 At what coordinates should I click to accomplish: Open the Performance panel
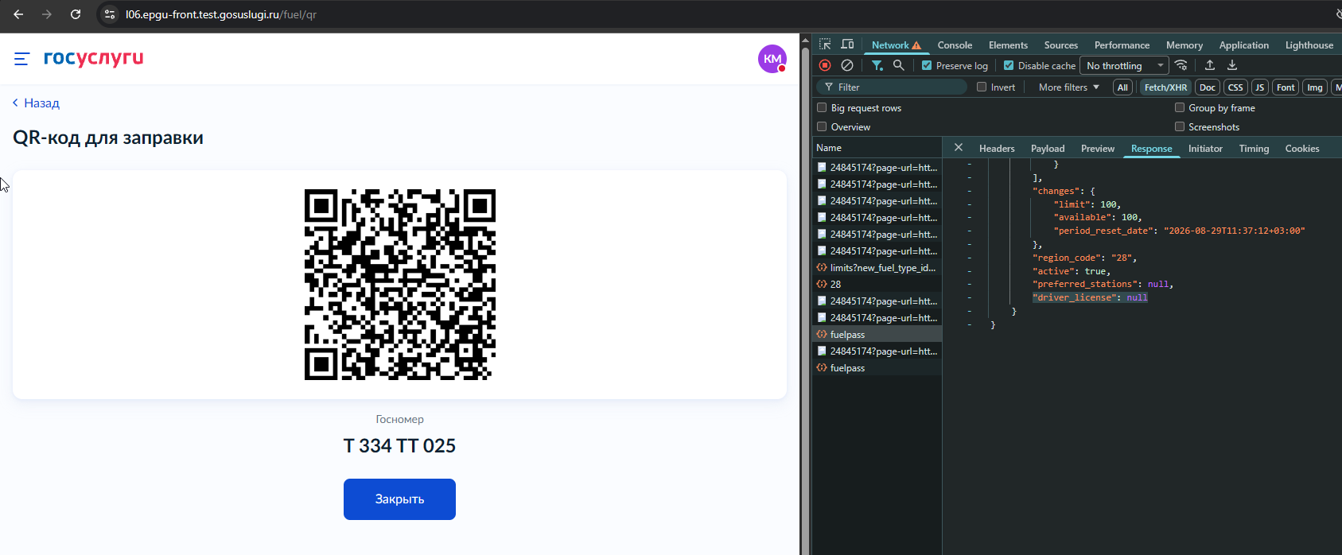1122,45
